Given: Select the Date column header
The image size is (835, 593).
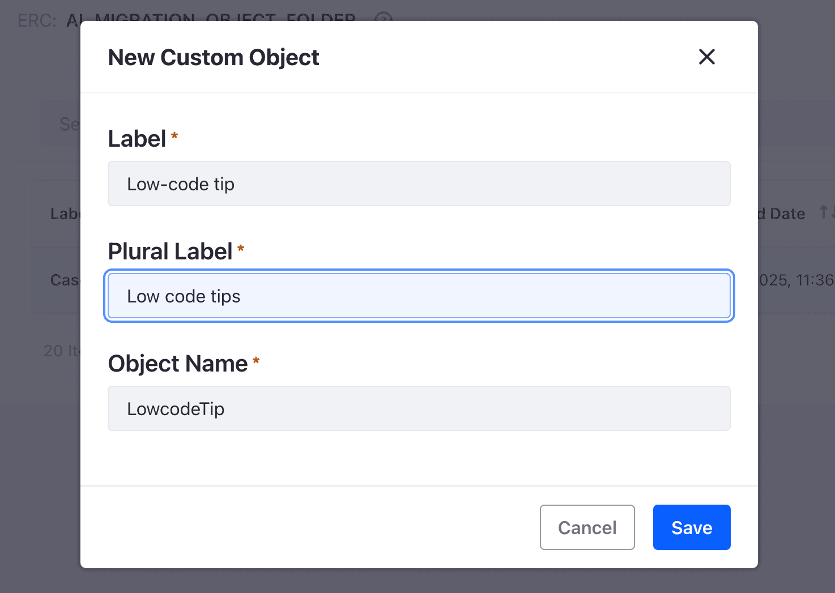Looking at the screenshot, I should click(x=787, y=214).
